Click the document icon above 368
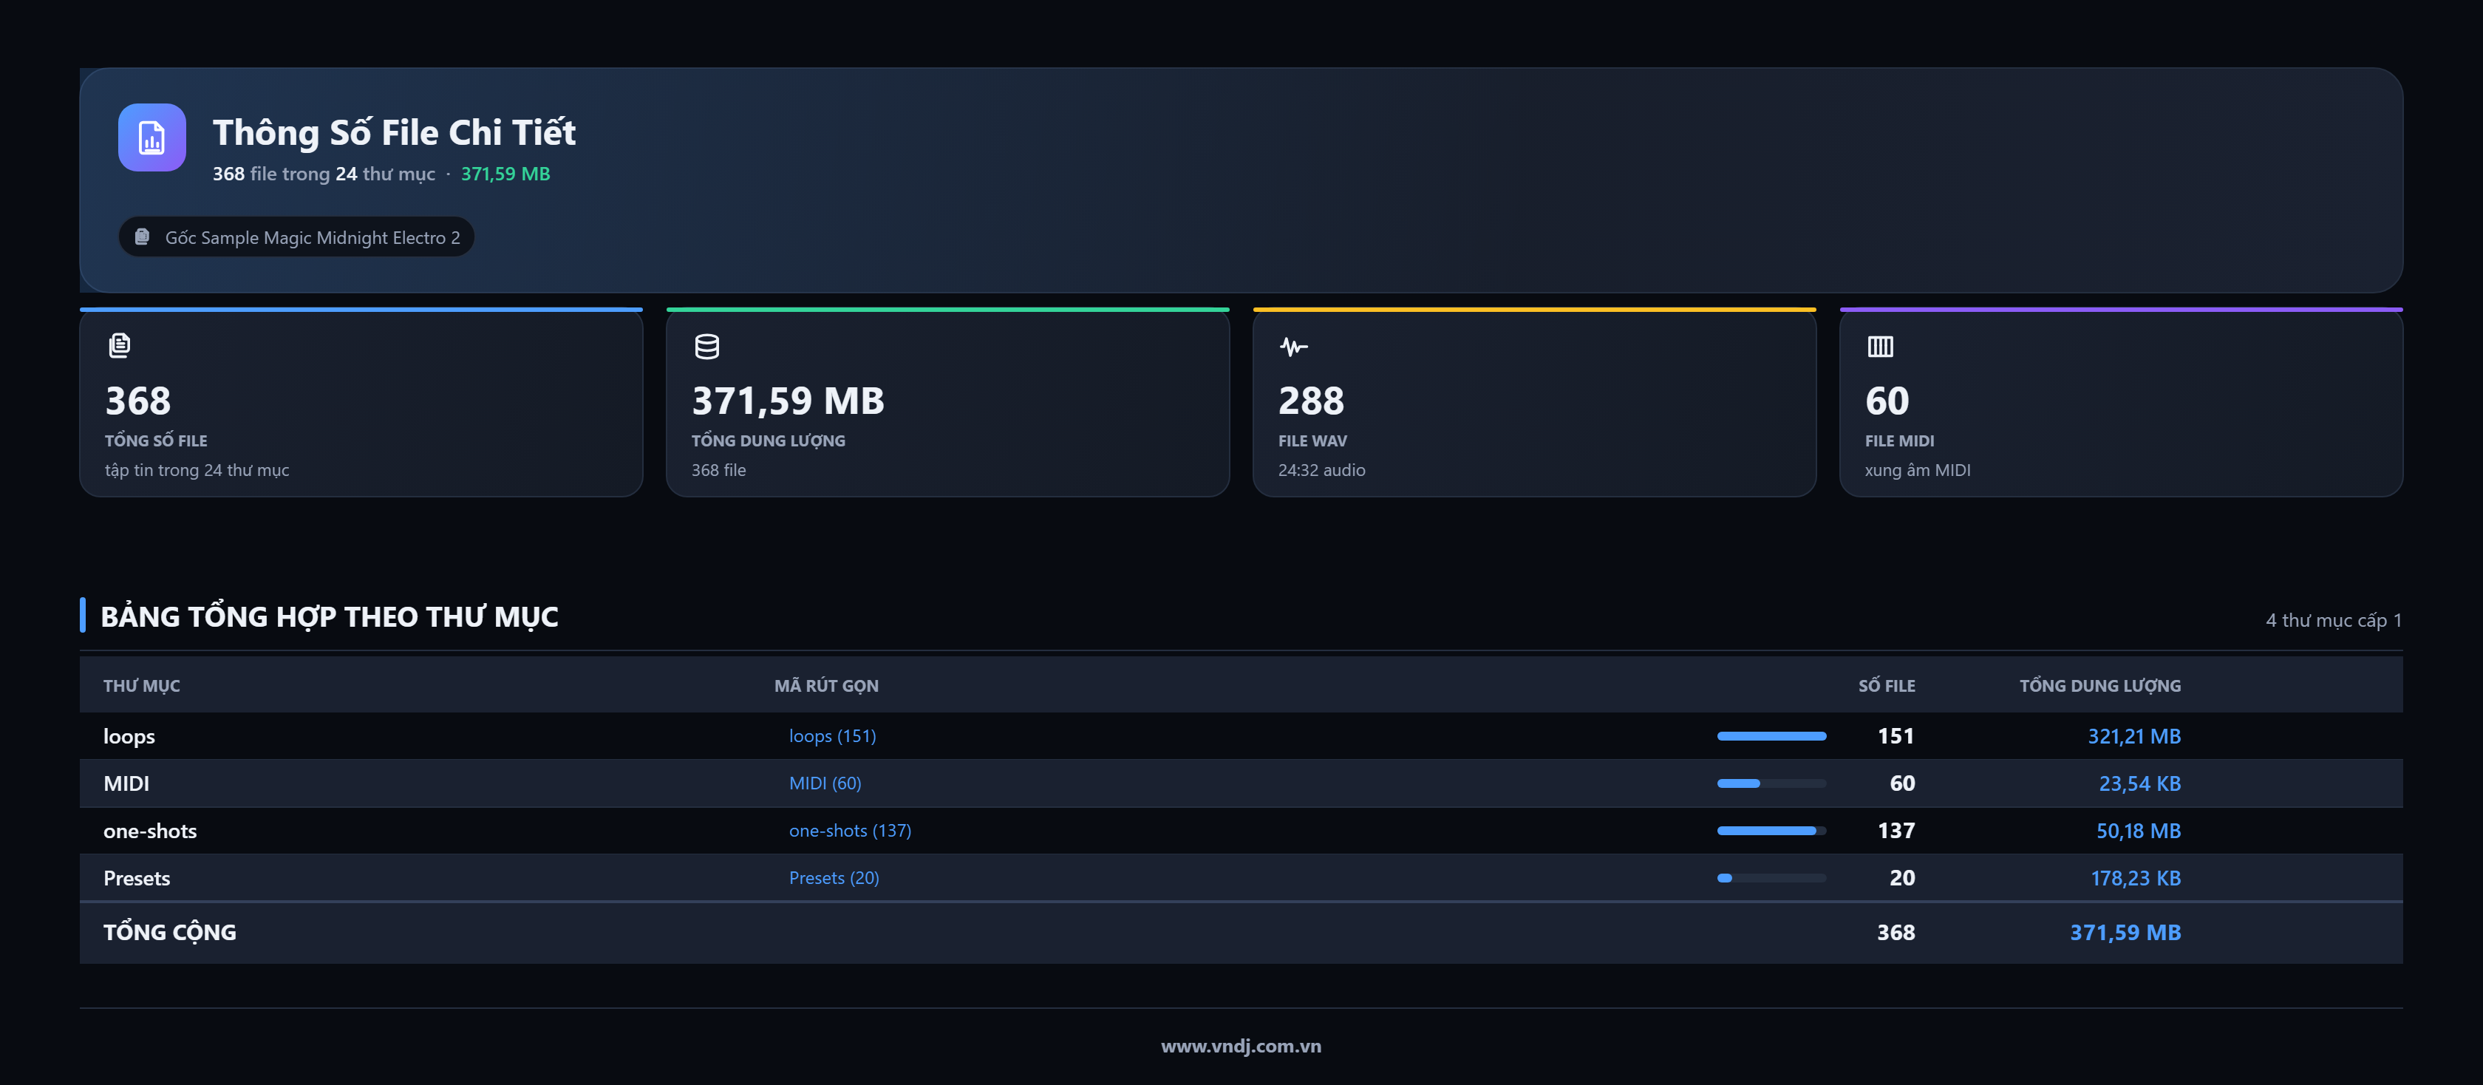Image resolution: width=2483 pixels, height=1085 pixels. [120, 345]
